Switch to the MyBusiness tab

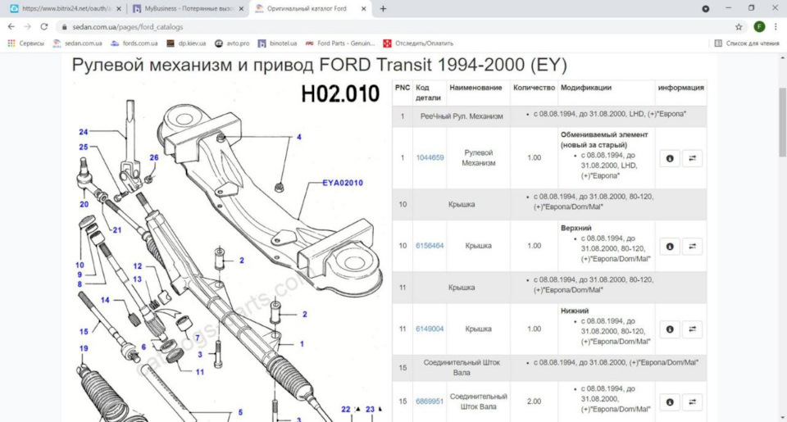[x=189, y=8]
